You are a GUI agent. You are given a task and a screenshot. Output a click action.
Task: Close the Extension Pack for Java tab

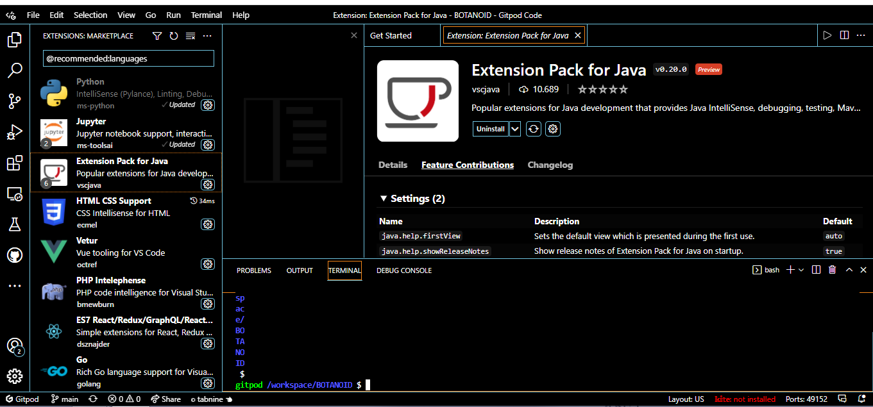tap(578, 35)
